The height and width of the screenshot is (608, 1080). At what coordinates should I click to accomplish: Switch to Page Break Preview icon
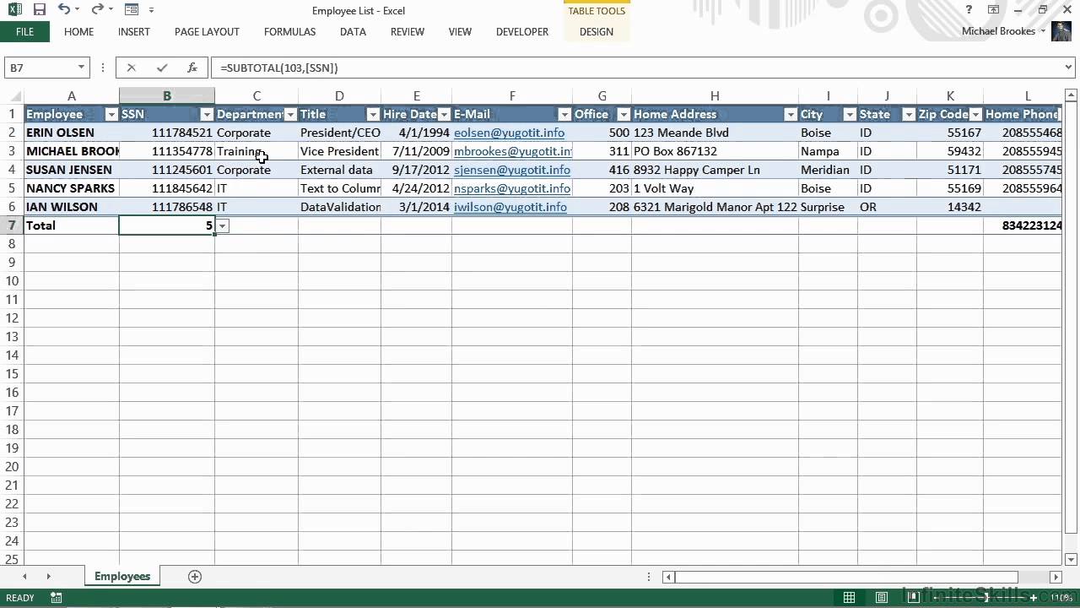(x=913, y=598)
